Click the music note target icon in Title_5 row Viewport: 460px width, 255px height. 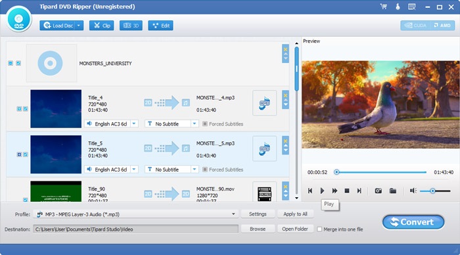click(186, 149)
